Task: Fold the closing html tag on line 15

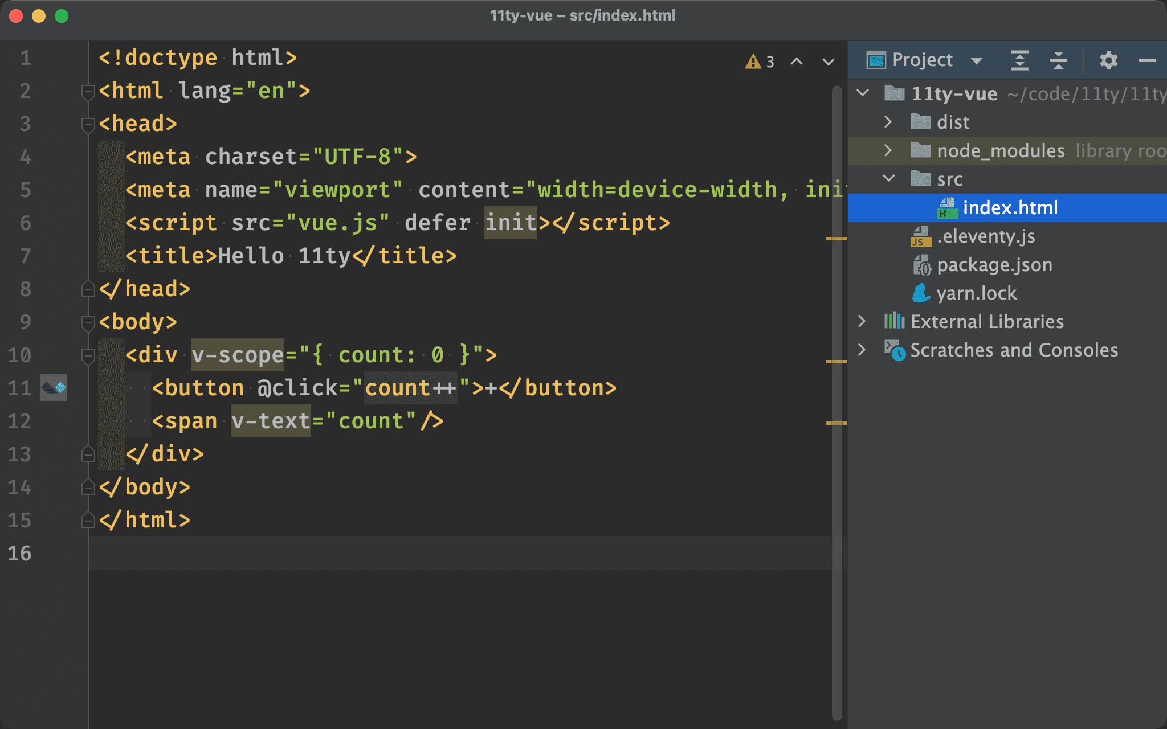Action: [88, 520]
